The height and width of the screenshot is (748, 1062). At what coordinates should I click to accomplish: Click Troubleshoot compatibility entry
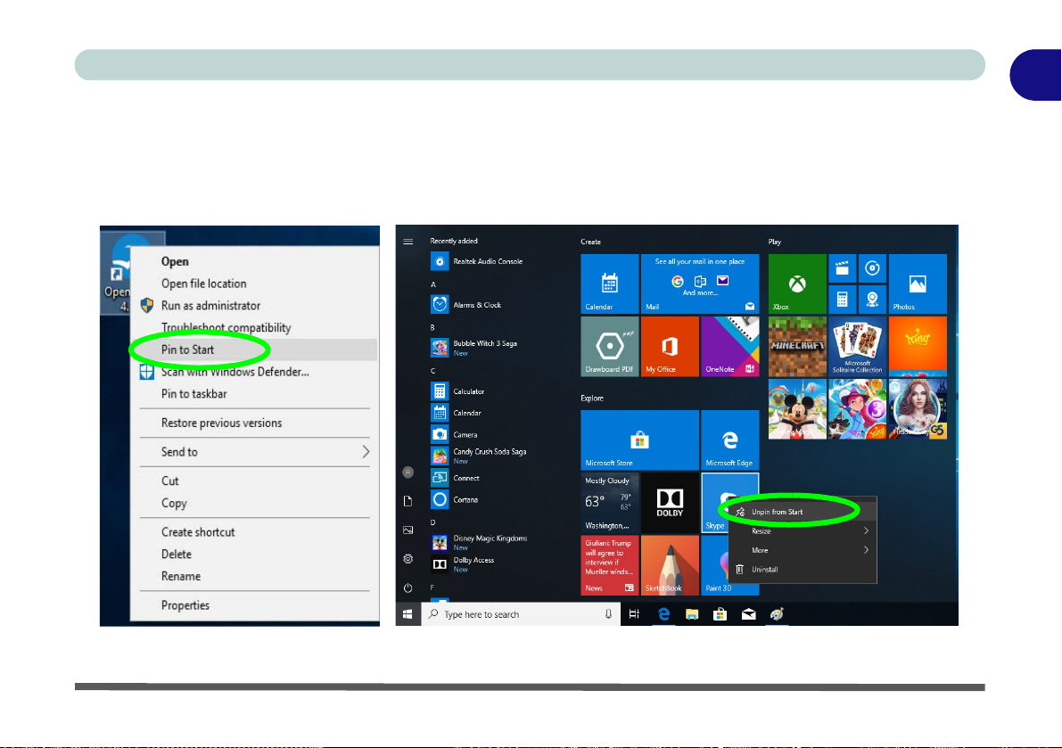tap(226, 327)
